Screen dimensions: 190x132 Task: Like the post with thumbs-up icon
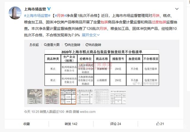click(x=160, y=124)
